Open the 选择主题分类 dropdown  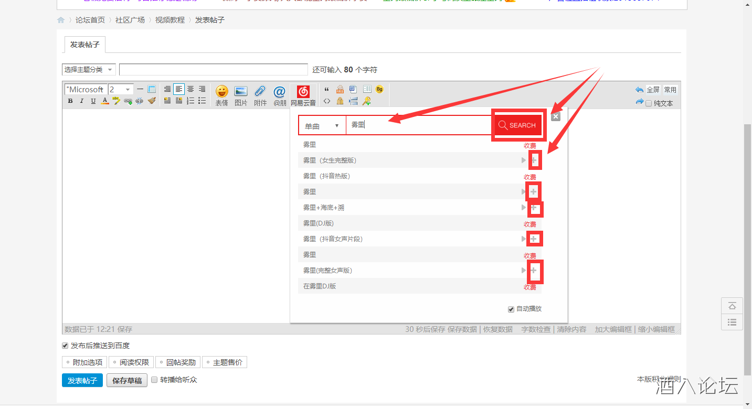(x=89, y=70)
